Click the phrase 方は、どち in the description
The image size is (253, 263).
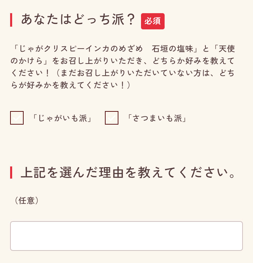tap(216, 73)
